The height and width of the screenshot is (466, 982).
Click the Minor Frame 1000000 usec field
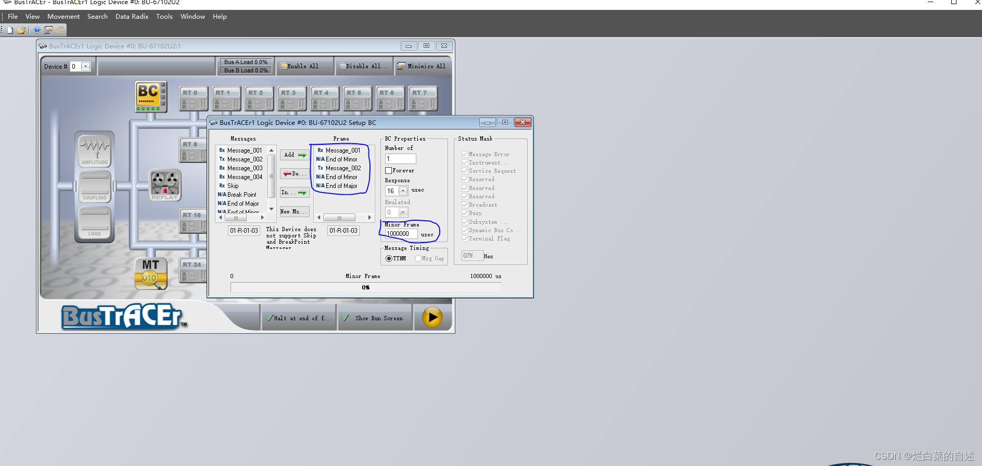(x=401, y=234)
